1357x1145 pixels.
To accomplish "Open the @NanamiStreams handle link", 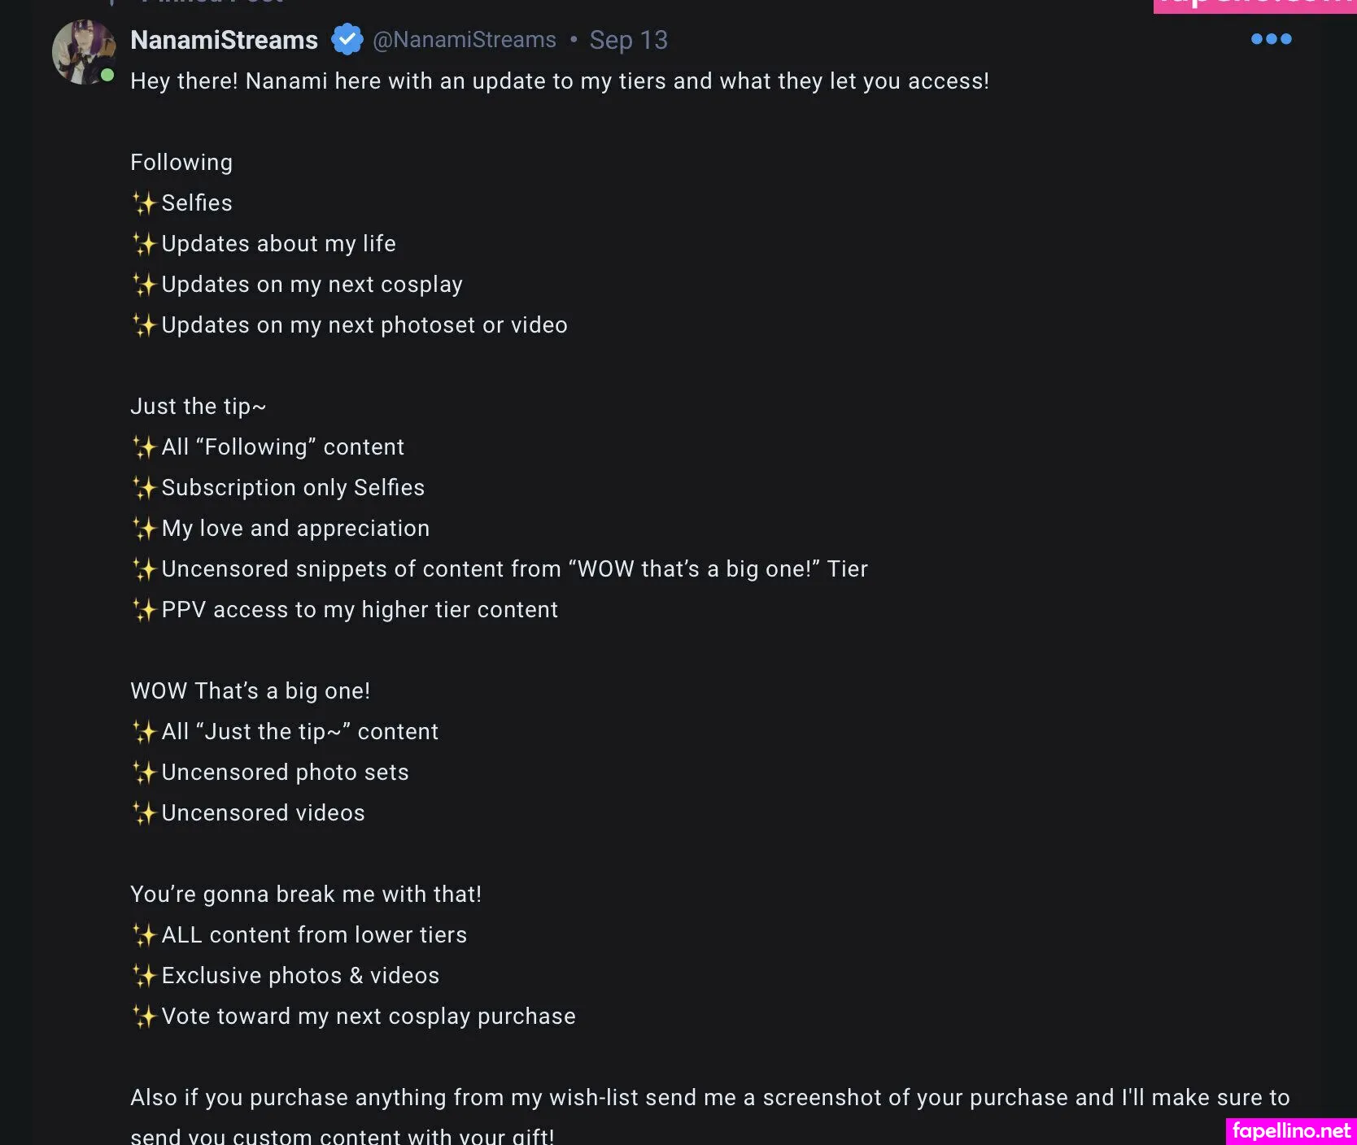I will tap(465, 40).
